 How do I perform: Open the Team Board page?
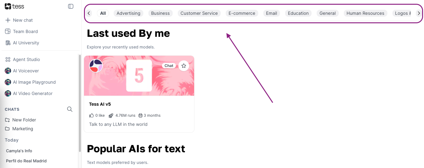click(x=25, y=31)
